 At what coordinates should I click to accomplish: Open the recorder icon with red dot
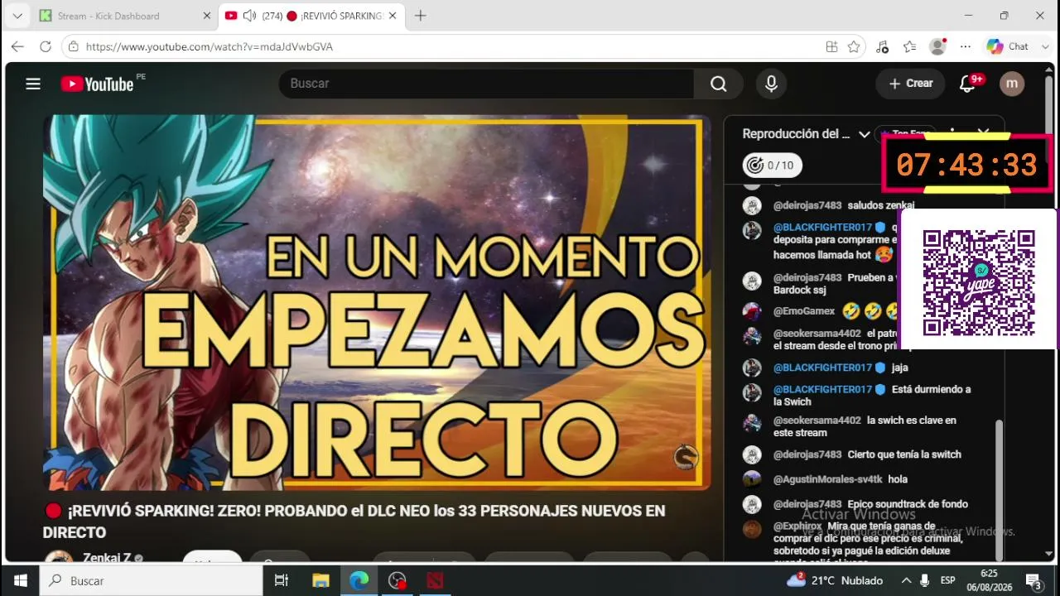(x=397, y=580)
